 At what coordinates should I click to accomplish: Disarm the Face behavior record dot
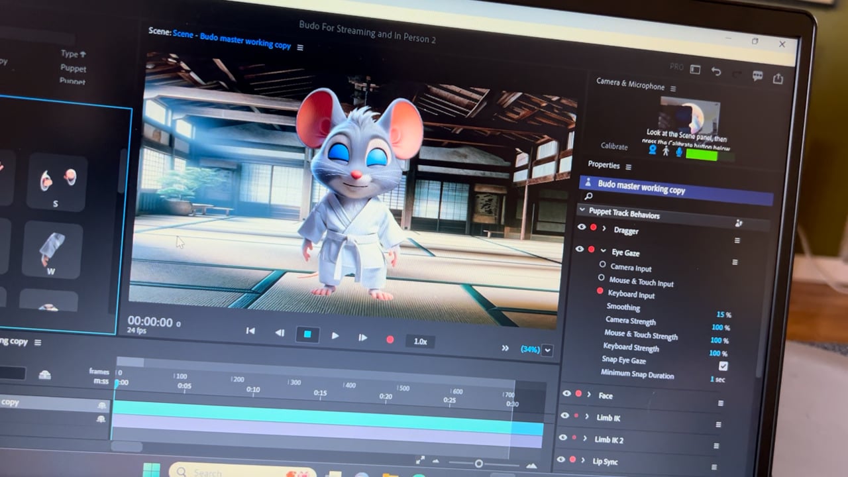578,394
